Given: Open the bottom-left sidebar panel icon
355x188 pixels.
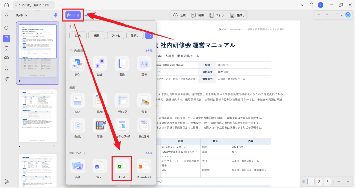Looking at the screenshot, I should 7,181.
